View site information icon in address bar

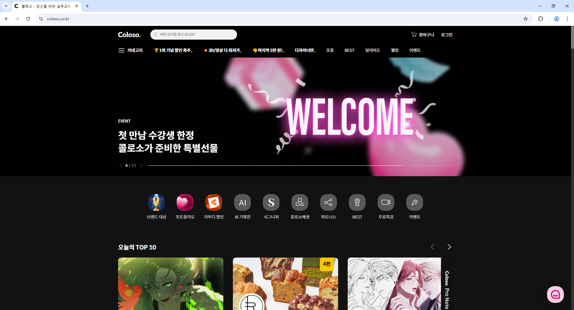point(41,19)
